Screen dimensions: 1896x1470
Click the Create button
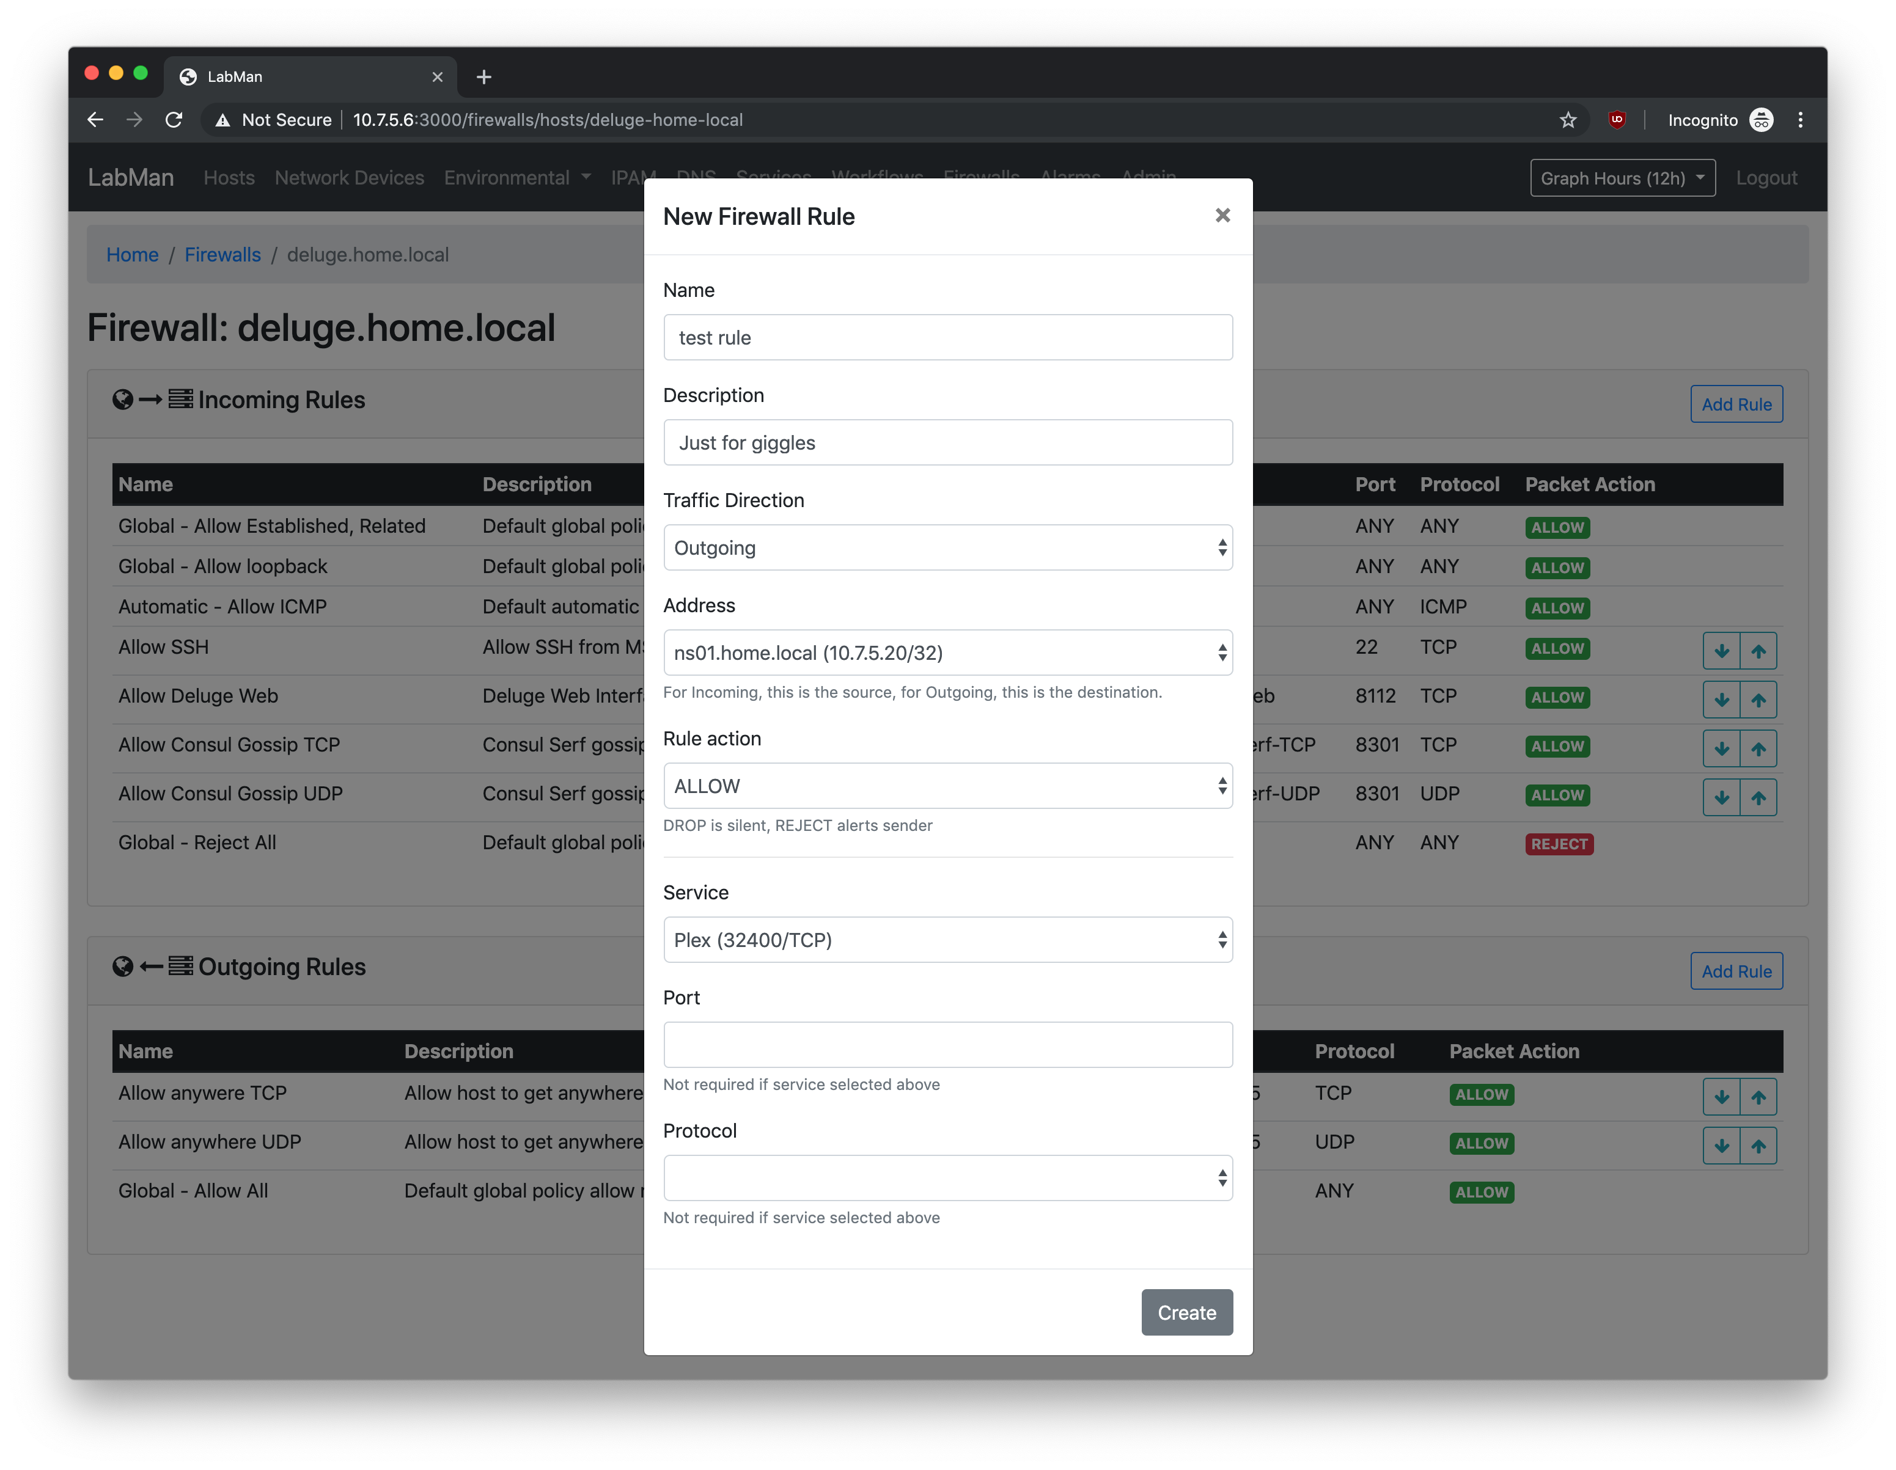pos(1186,1312)
